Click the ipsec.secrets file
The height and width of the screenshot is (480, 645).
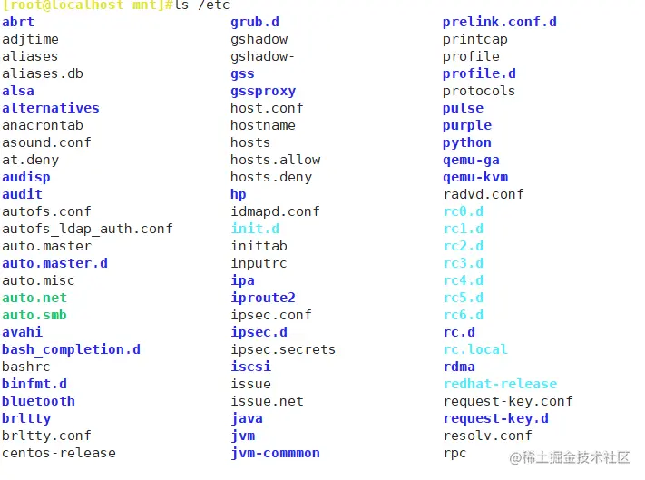[x=283, y=350]
